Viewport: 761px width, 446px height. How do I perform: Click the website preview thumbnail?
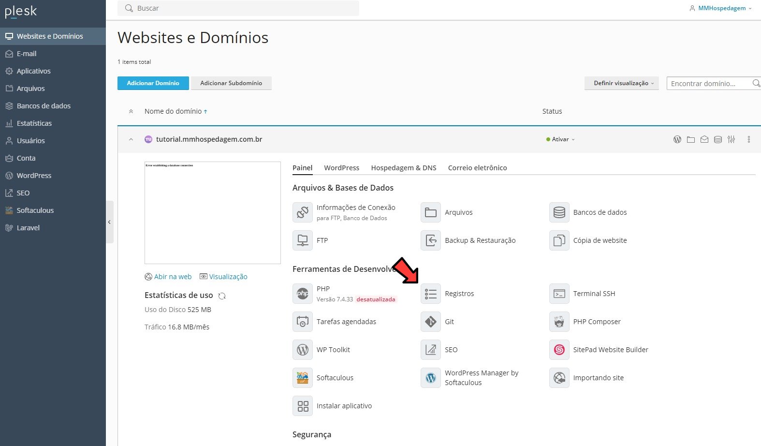(213, 213)
